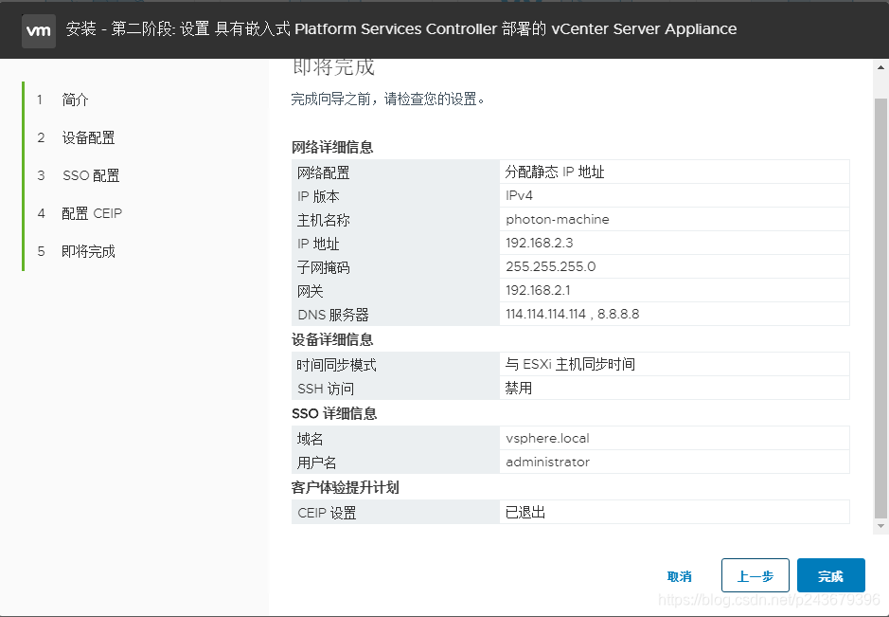The image size is (889, 617).
Task: Click the 用户名 row label
Action: (x=316, y=463)
